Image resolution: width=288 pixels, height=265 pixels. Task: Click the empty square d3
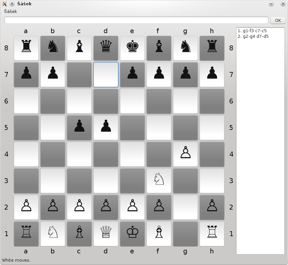(106, 181)
